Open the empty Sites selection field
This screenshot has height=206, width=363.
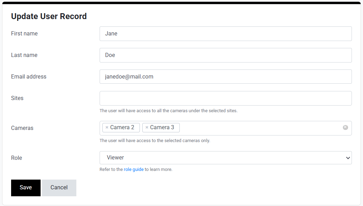click(x=226, y=98)
